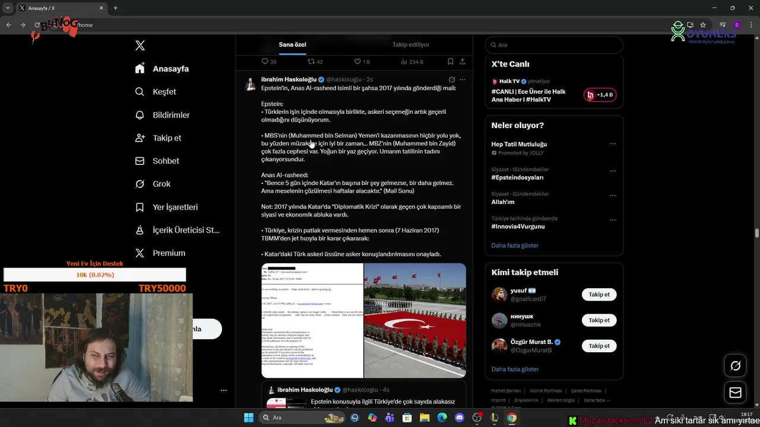More options for #Innovia4Vurgunu trend
This screenshot has height=427, width=760.
pos(613,220)
